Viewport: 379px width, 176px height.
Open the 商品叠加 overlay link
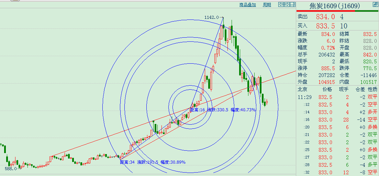click(248, 5)
